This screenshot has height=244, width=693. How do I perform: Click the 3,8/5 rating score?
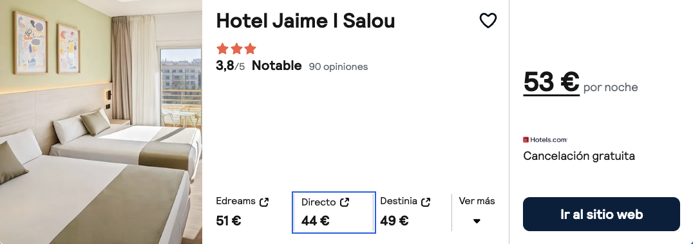click(x=231, y=66)
